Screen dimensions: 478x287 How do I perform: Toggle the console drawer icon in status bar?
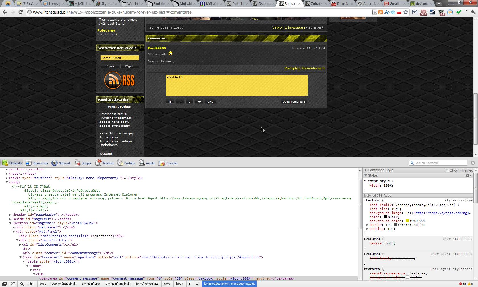(x=13, y=284)
